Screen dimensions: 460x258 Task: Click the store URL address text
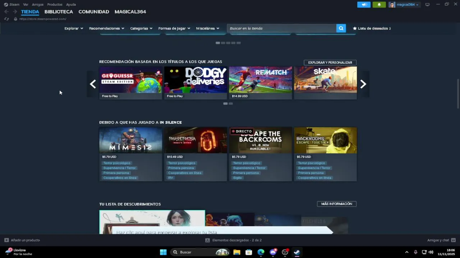43,19
